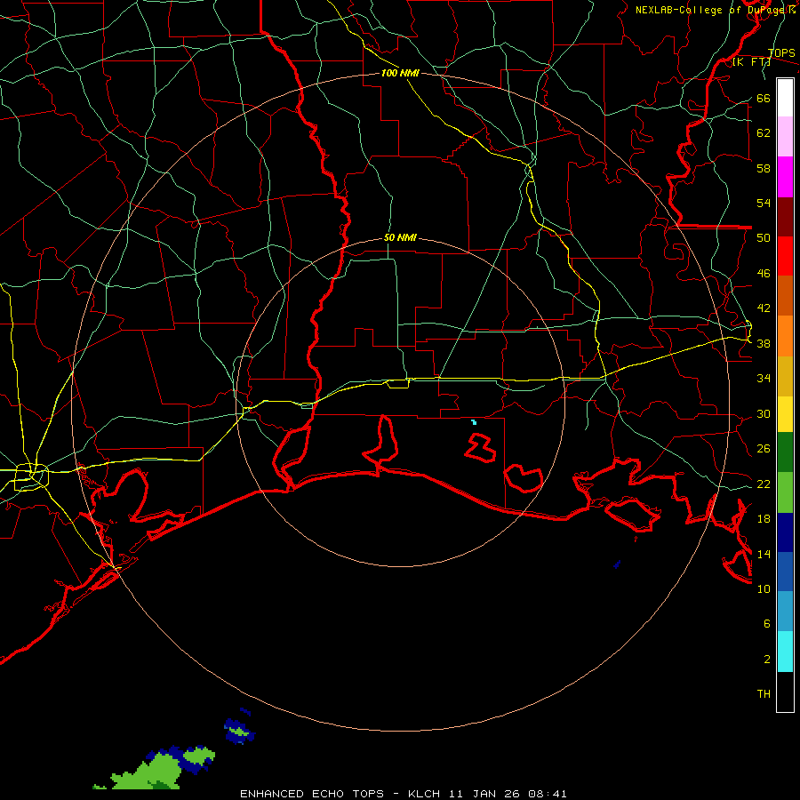This screenshot has height=800, width=800.
Task: Pick the light blue 14 kft legend swatch
Action: click(x=785, y=612)
